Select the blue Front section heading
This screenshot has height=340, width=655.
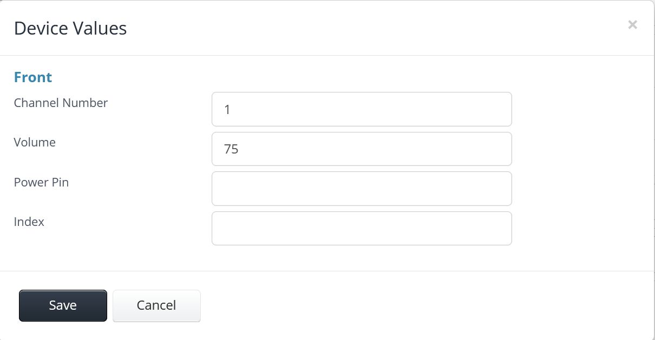pyautogui.click(x=33, y=77)
